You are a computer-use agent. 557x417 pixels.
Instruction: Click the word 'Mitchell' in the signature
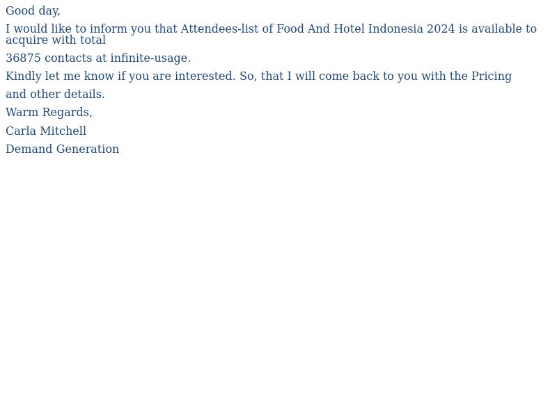(63, 131)
